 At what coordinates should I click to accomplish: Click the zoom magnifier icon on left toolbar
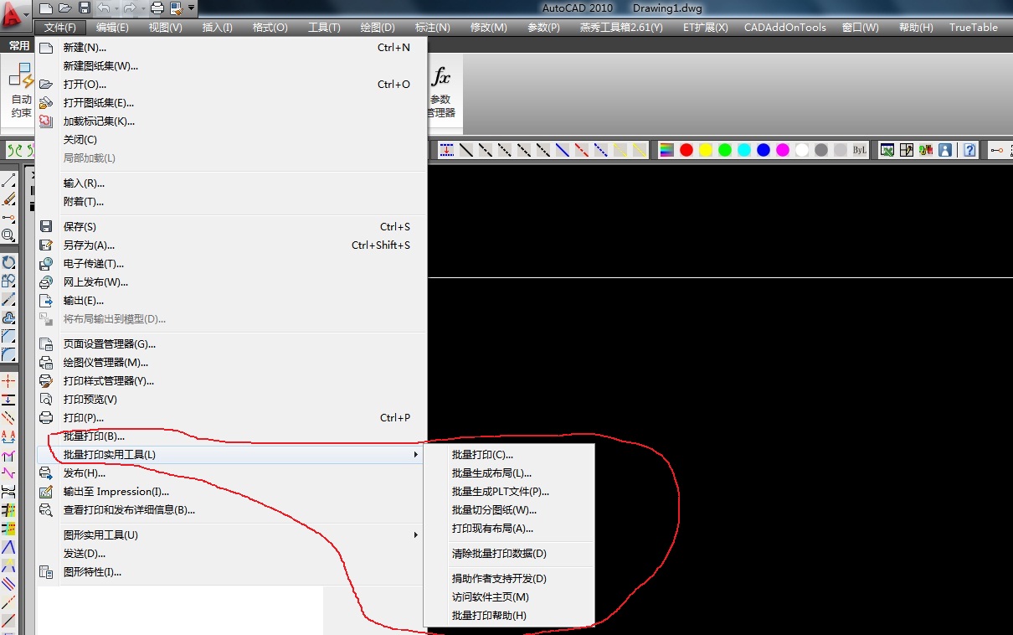[x=8, y=235]
